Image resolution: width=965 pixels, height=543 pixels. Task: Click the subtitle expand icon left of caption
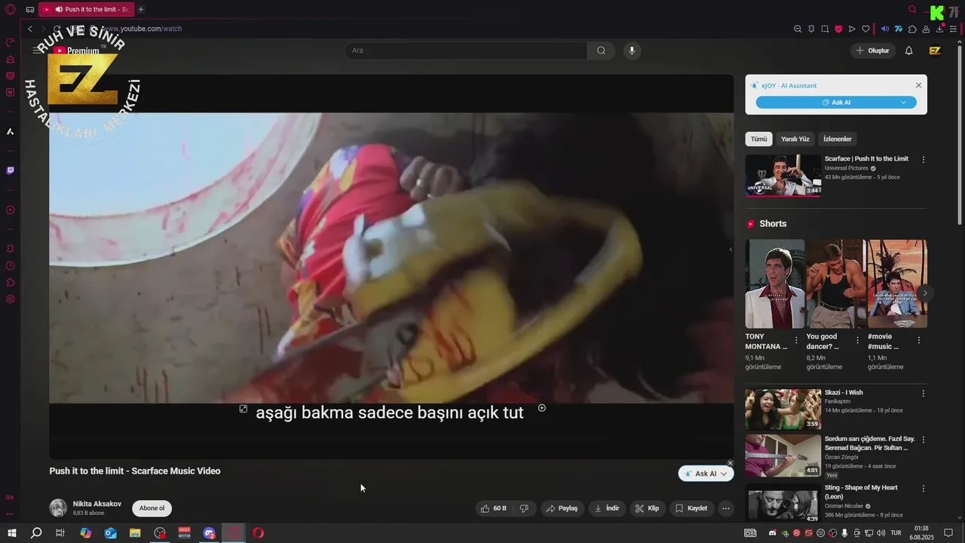(x=243, y=409)
